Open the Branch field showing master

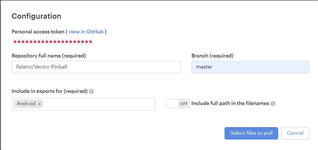tap(250, 67)
